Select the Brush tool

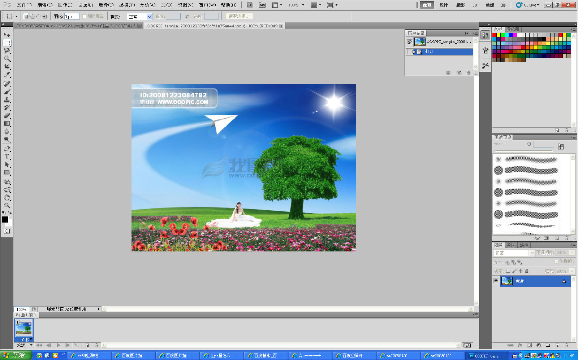point(7,92)
